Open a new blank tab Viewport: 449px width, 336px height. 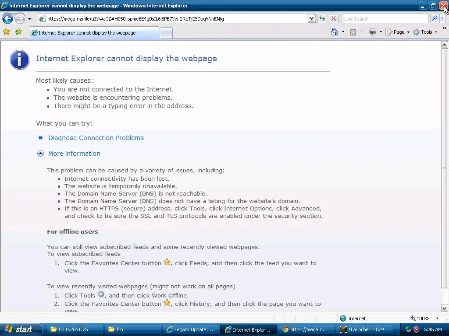pyautogui.click(x=166, y=33)
